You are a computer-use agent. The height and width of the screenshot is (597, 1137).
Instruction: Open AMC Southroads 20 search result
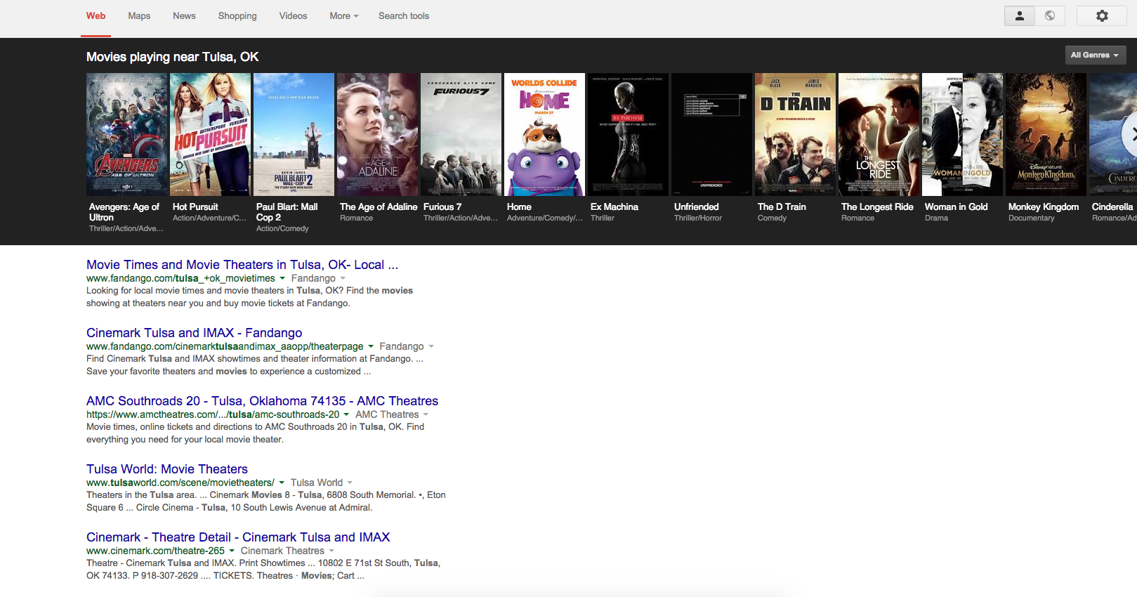tap(262, 401)
